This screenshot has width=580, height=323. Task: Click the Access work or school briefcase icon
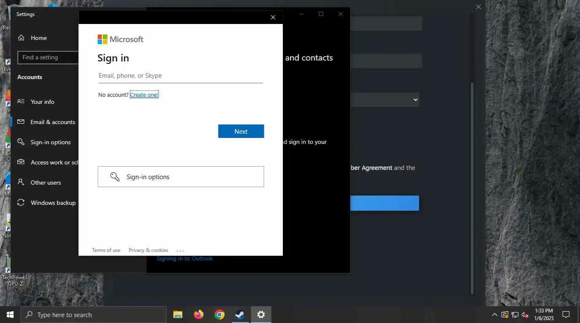[21, 162]
